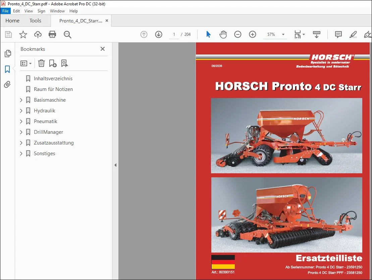Jump to Inhaltsverzeichnis bookmark
Image resolution: width=372 pixels, height=280 pixels.
click(53, 79)
